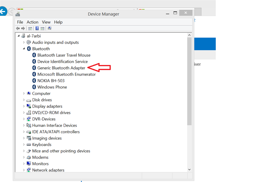Select Generic Bluetooth Adapter text
Image resolution: width=263 pixels, height=182 pixels.
(61, 68)
